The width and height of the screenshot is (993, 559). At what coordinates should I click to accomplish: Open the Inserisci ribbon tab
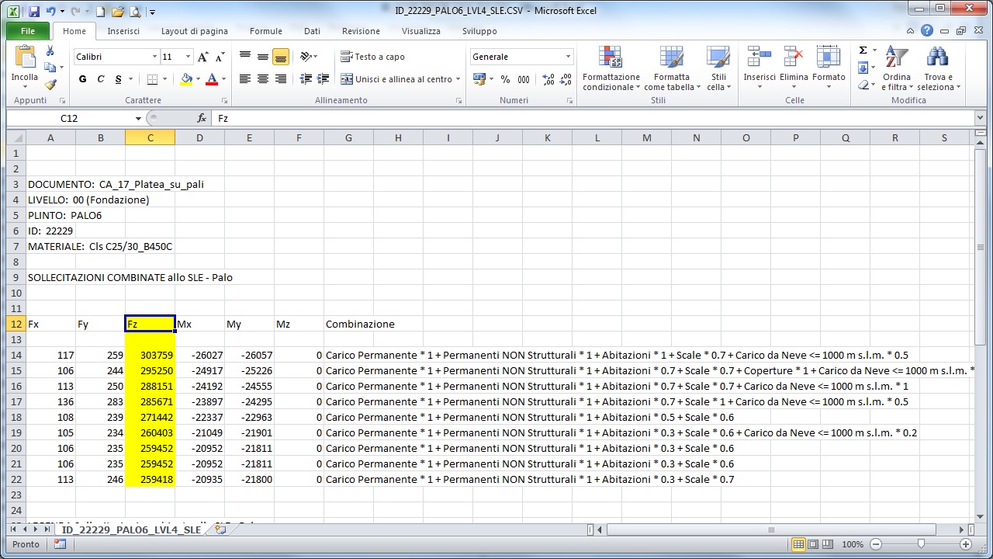(123, 31)
